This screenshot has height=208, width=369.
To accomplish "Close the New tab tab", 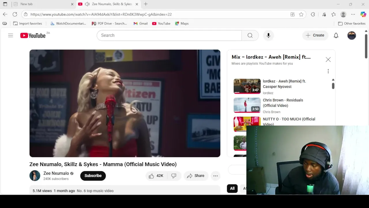I will [72, 4].
